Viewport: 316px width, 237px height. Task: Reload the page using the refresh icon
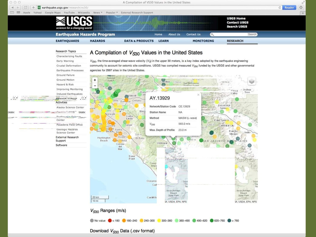pyautogui.click(x=280, y=8)
